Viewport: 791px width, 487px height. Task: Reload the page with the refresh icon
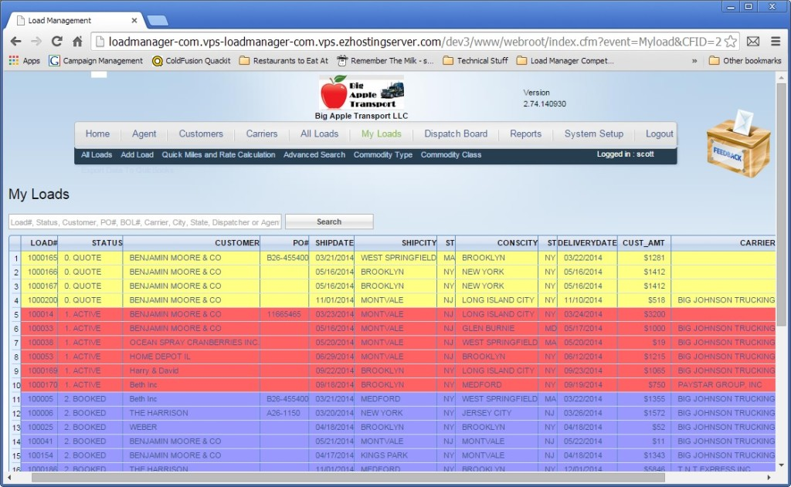point(56,42)
